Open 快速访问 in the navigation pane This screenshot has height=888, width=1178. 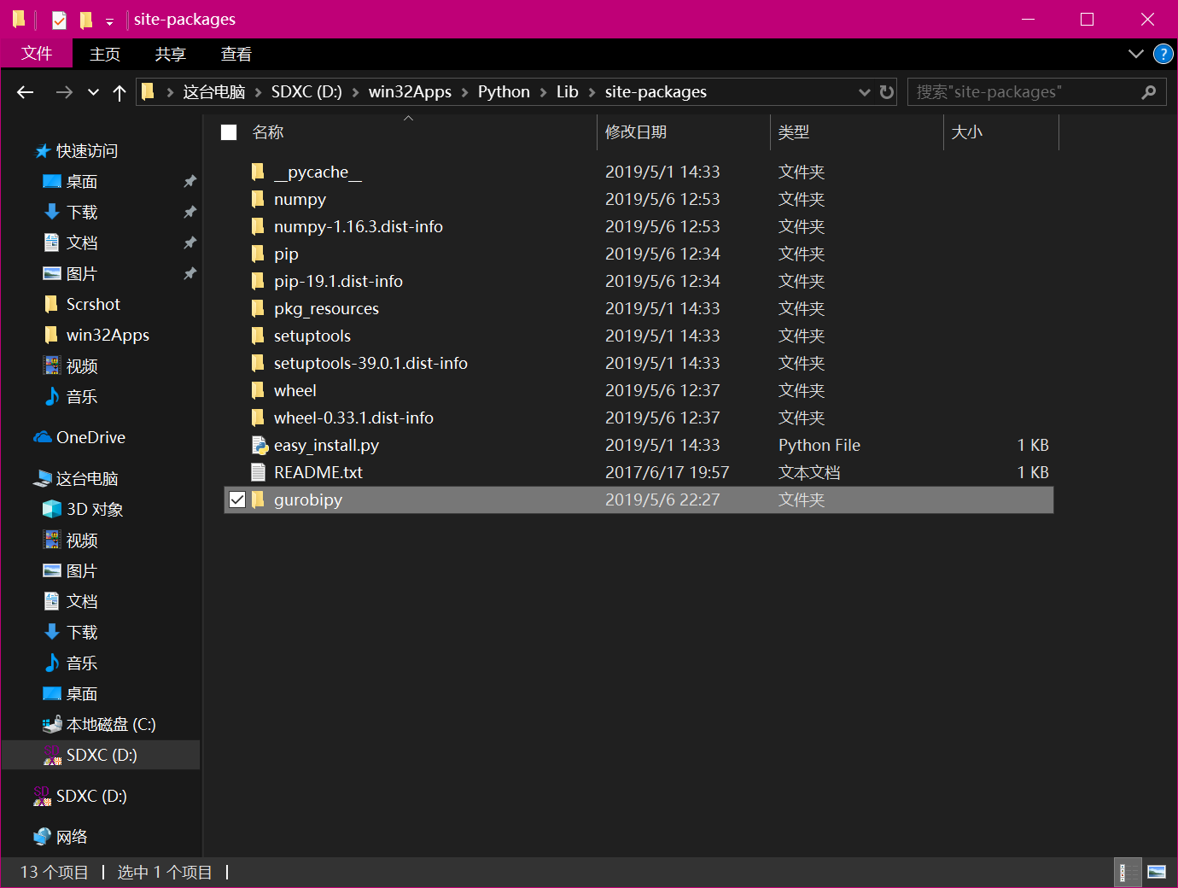click(86, 151)
